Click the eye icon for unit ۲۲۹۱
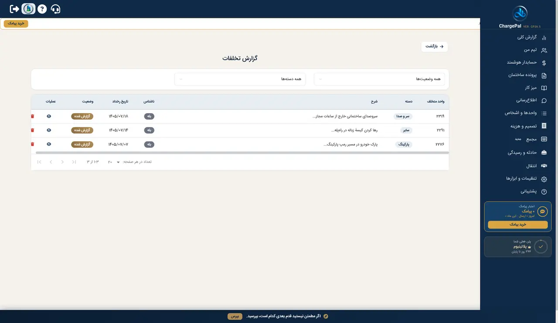The height and width of the screenshot is (323, 558). [49, 130]
